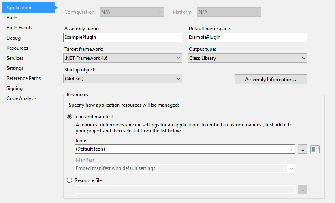335x203 pixels.
Task: Click the browse ellipsis button for Icon
Action: (303, 149)
